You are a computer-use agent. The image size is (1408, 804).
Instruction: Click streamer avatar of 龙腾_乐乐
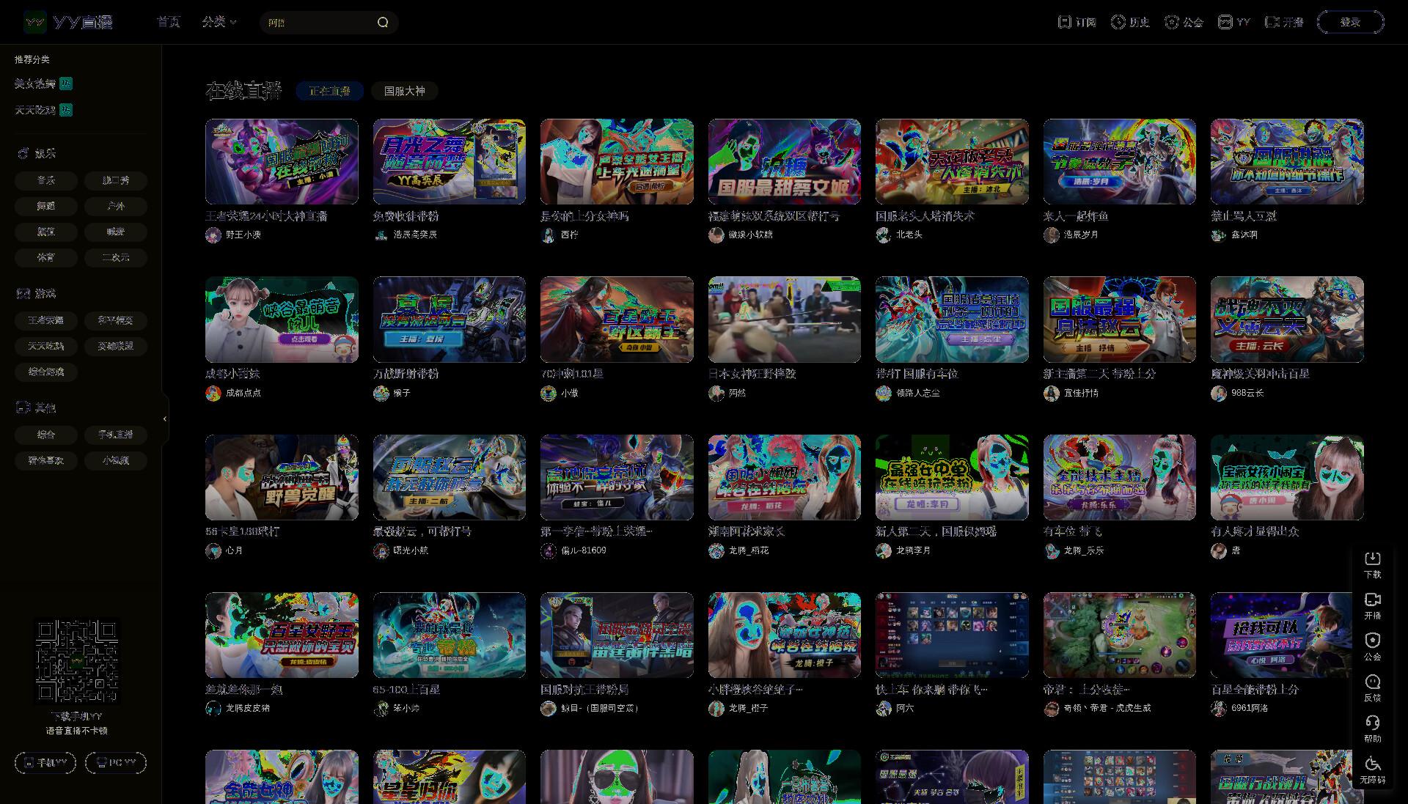pyautogui.click(x=1052, y=551)
